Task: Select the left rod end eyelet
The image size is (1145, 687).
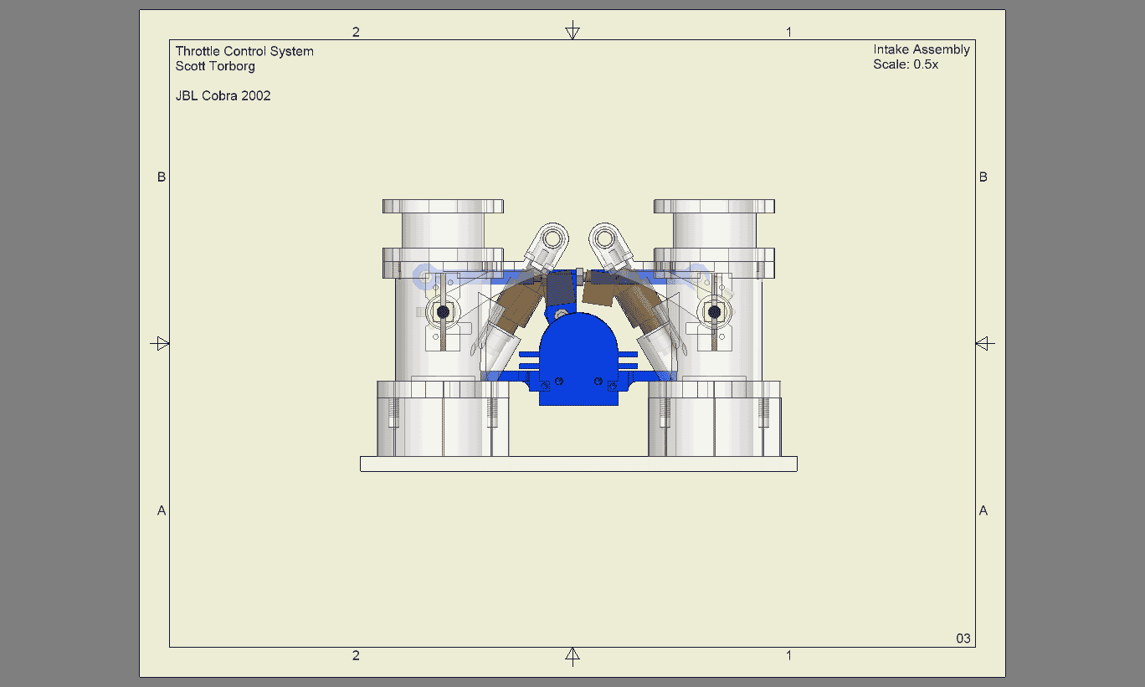Action: [x=552, y=238]
